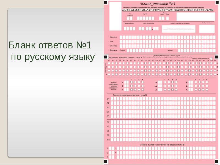Click the sample alphabet character strip
The width and height of the screenshot is (220, 165).
click(167, 10)
